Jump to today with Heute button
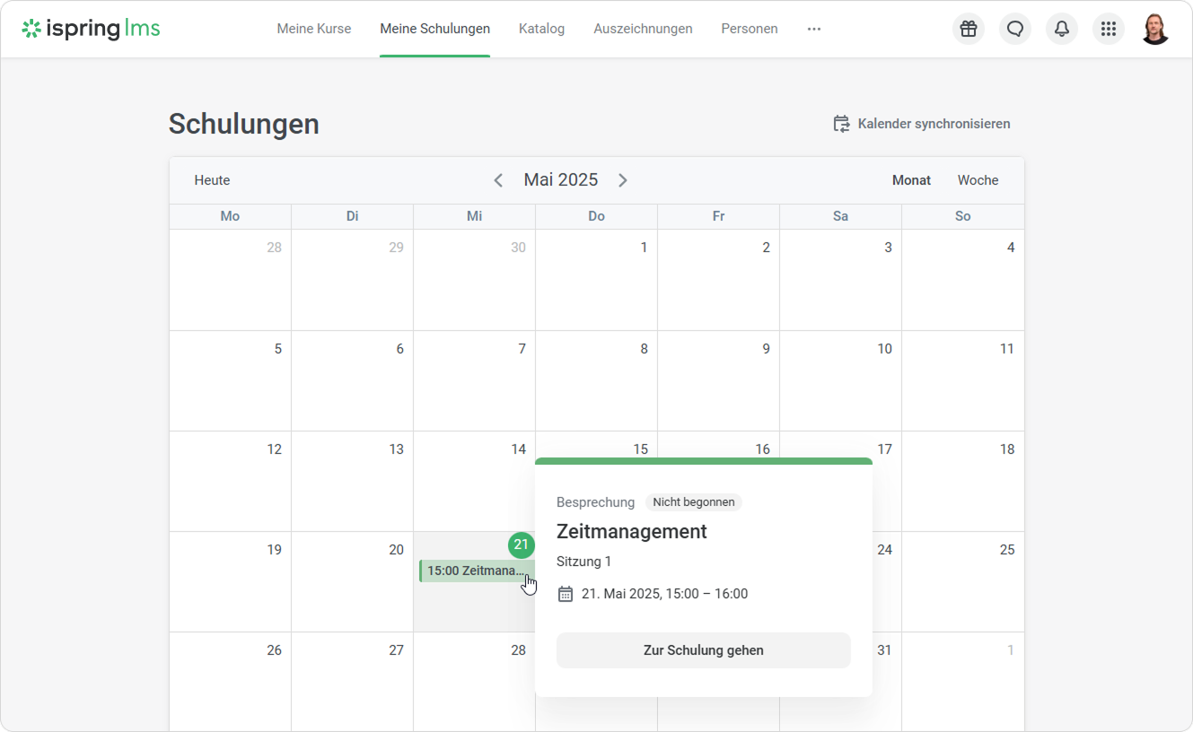Image resolution: width=1193 pixels, height=732 pixels. (212, 180)
